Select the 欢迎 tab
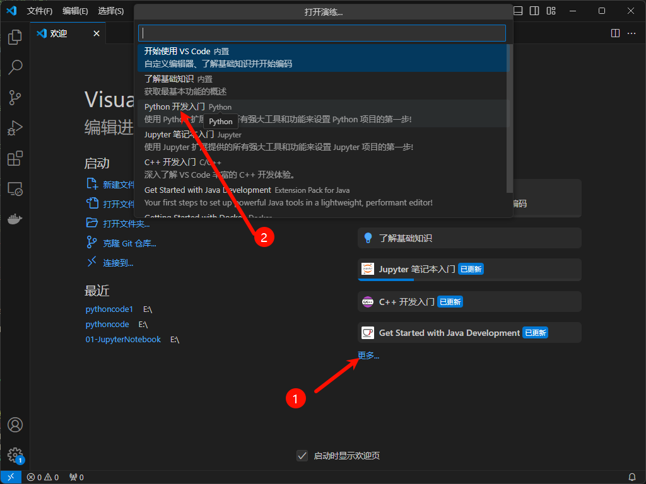The height and width of the screenshot is (484, 646). pos(68,33)
